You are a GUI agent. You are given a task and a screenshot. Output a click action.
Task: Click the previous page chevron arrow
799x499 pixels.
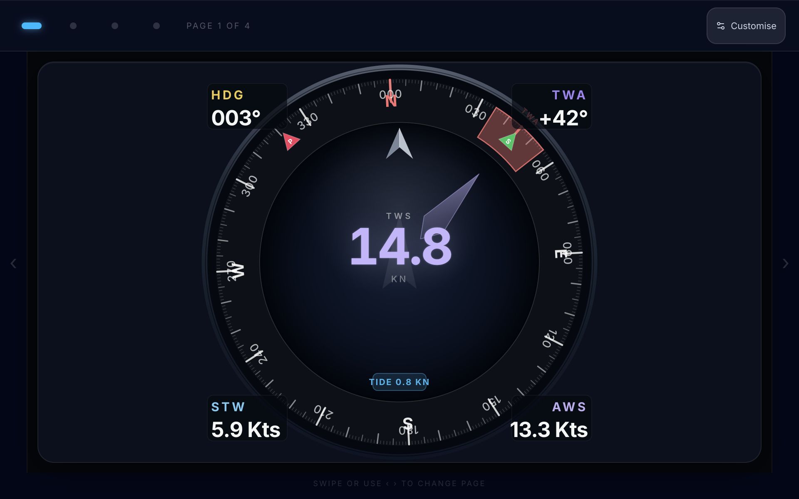pos(13,263)
